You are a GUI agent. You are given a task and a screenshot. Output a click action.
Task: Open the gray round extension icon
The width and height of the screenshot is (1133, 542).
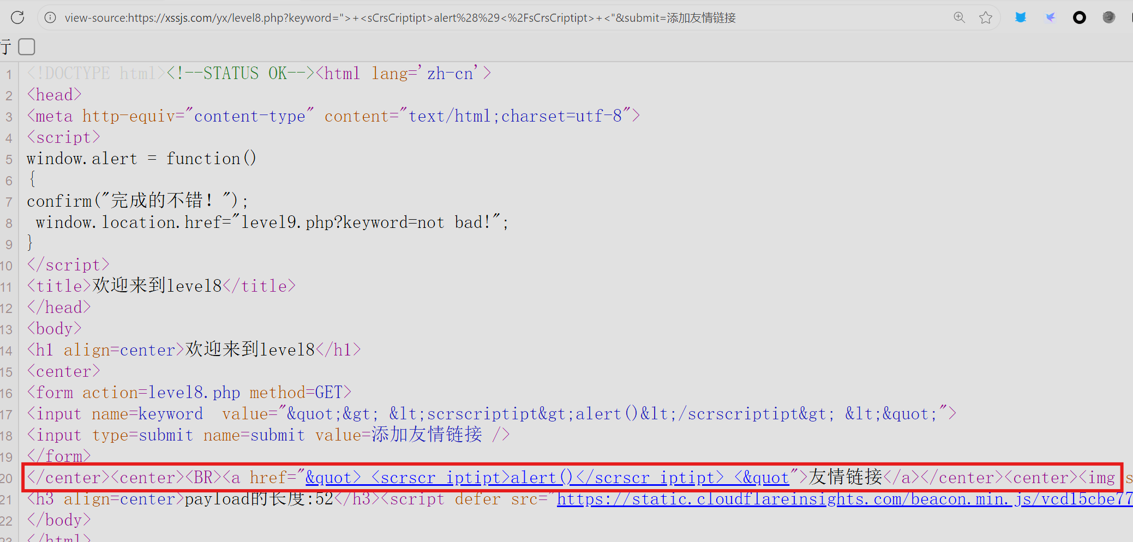(1109, 17)
